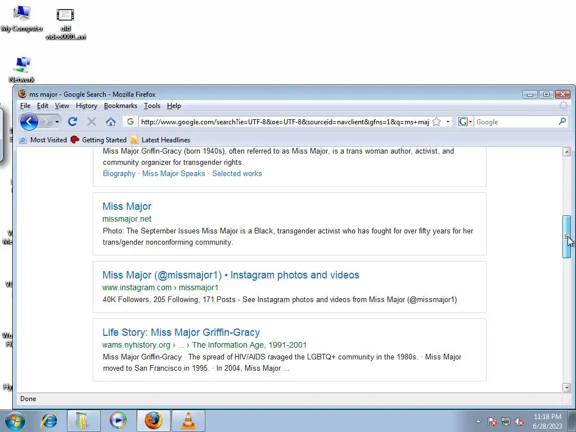The width and height of the screenshot is (576, 432).
Task: Open Windows Media Player from the taskbar
Action: pyautogui.click(x=118, y=421)
